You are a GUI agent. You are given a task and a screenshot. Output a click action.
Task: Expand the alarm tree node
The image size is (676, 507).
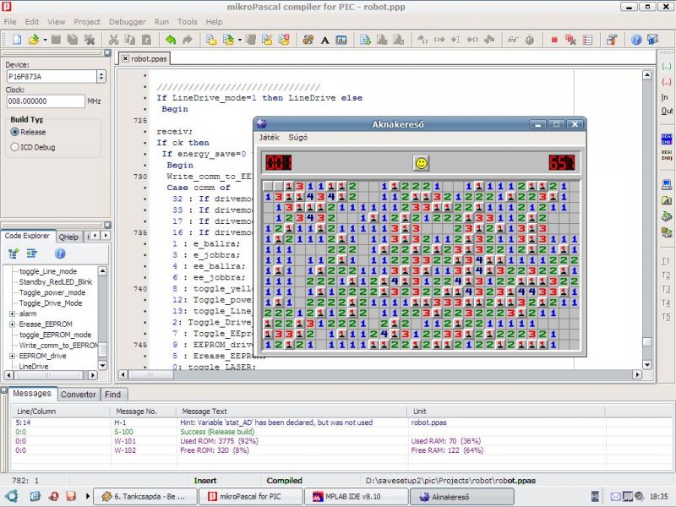point(12,313)
